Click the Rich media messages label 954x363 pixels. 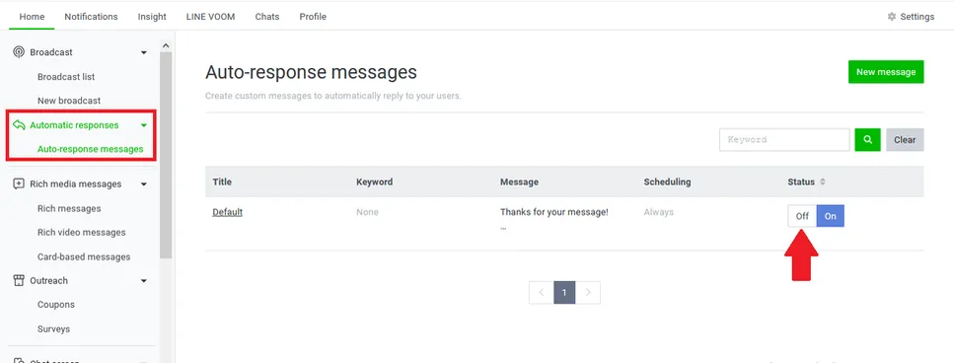pyautogui.click(x=75, y=183)
